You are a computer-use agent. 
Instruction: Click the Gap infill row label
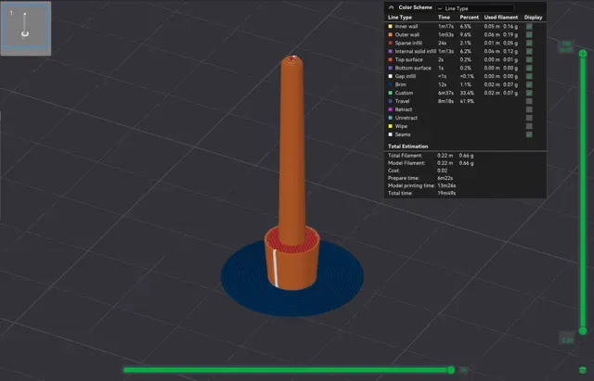point(406,76)
